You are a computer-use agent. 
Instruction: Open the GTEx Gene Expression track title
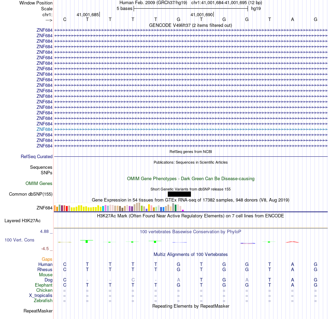point(191,200)
